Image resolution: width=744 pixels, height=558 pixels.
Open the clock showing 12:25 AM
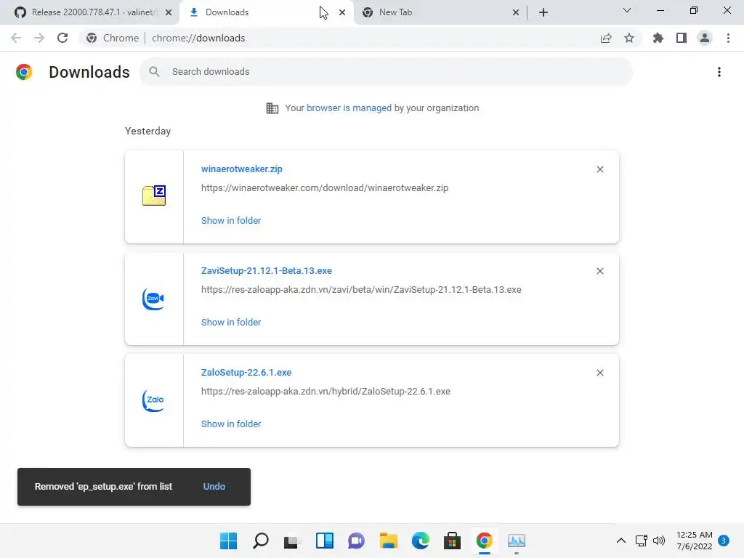695,541
